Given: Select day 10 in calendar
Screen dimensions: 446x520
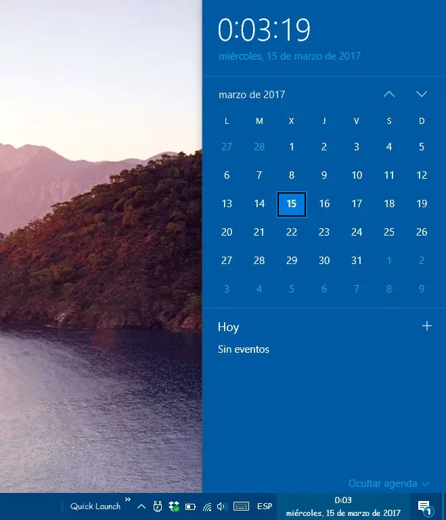Looking at the screenshot, I should 357,175.
